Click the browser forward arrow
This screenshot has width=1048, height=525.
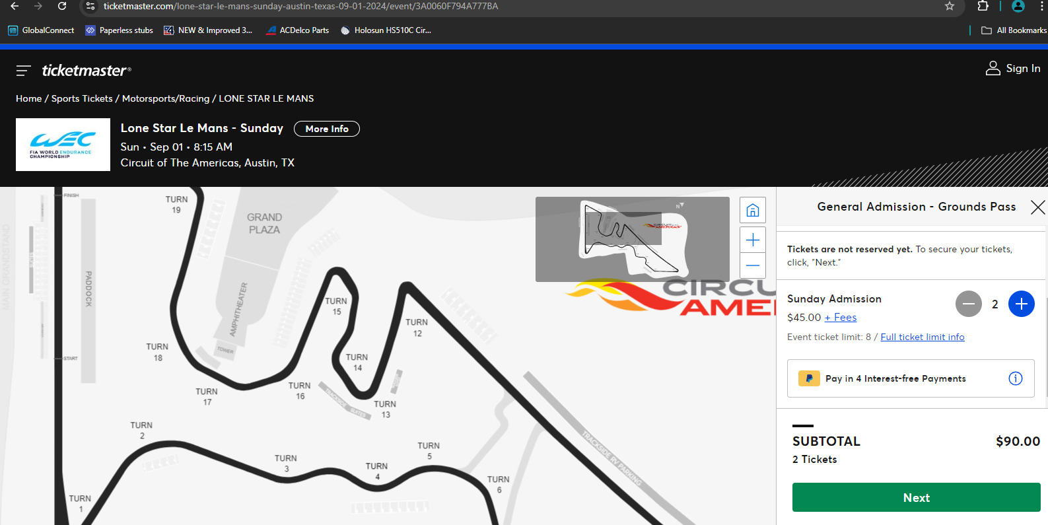pyautogui.click(x=38, y=6)
